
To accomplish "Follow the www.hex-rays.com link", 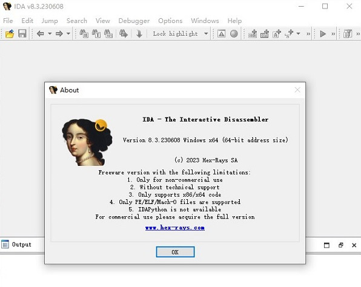I will (175, 228).
